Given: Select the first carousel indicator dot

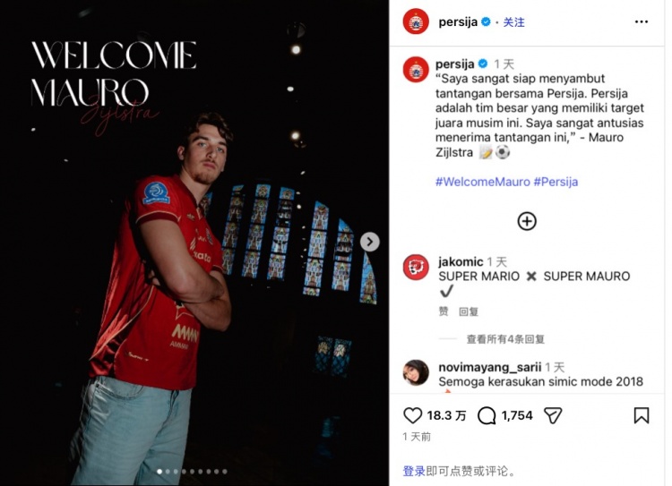Looking at the screenshot, I should 159,472.
